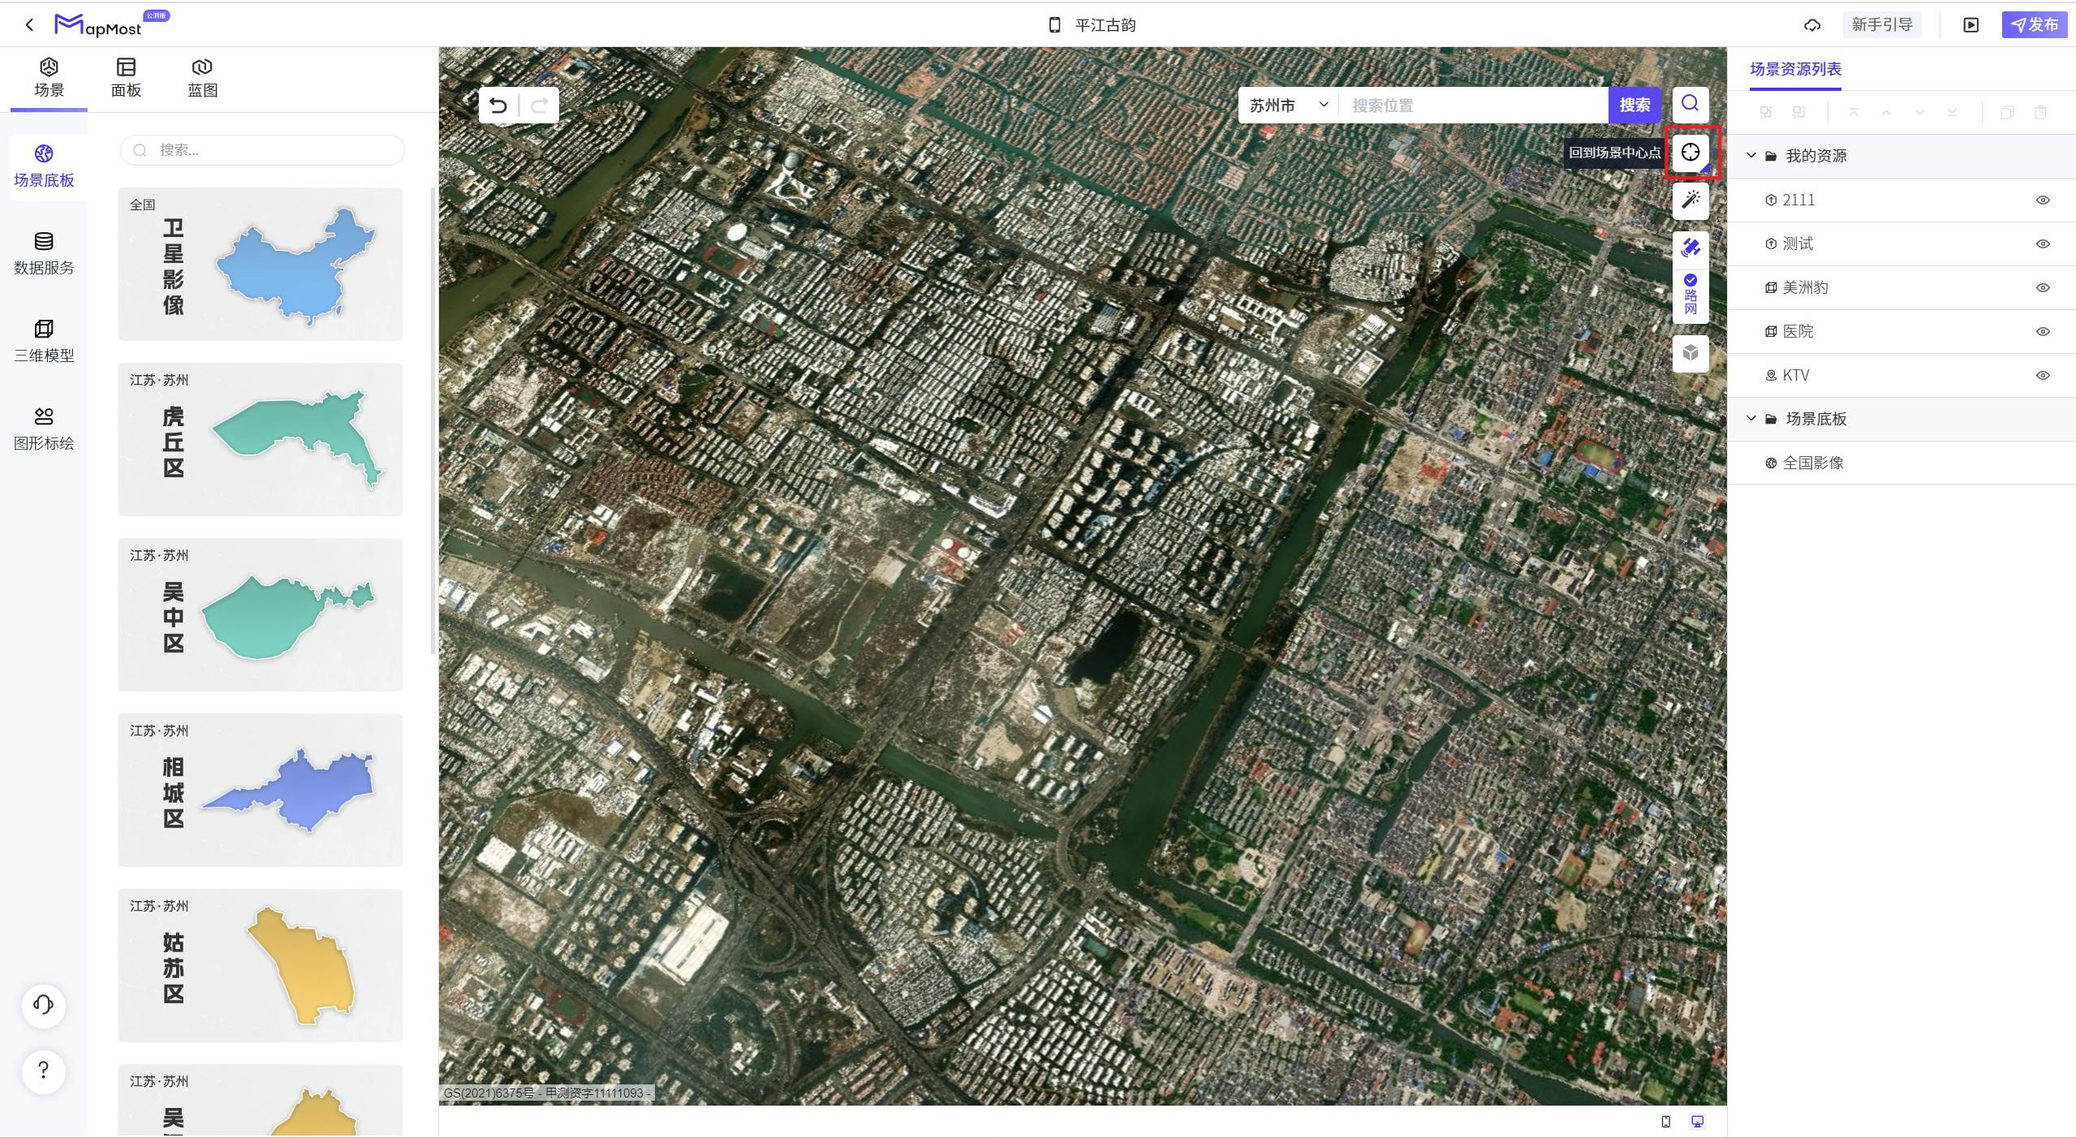Hide the 医院 model
The height and width of the screenshot is (1138, 2076).
click(2043, 331)
